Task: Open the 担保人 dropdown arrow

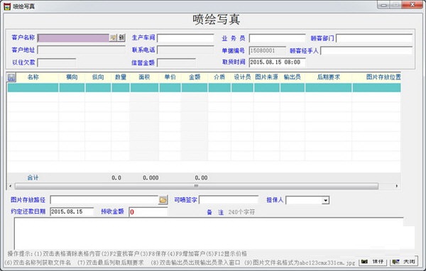Action: 325,201
